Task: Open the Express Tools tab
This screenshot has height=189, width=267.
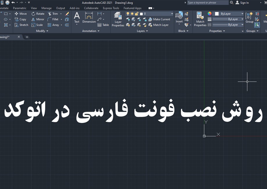Action: coord(111,8)
